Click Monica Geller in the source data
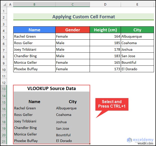 pyautogui.click(x=34, y=134)
